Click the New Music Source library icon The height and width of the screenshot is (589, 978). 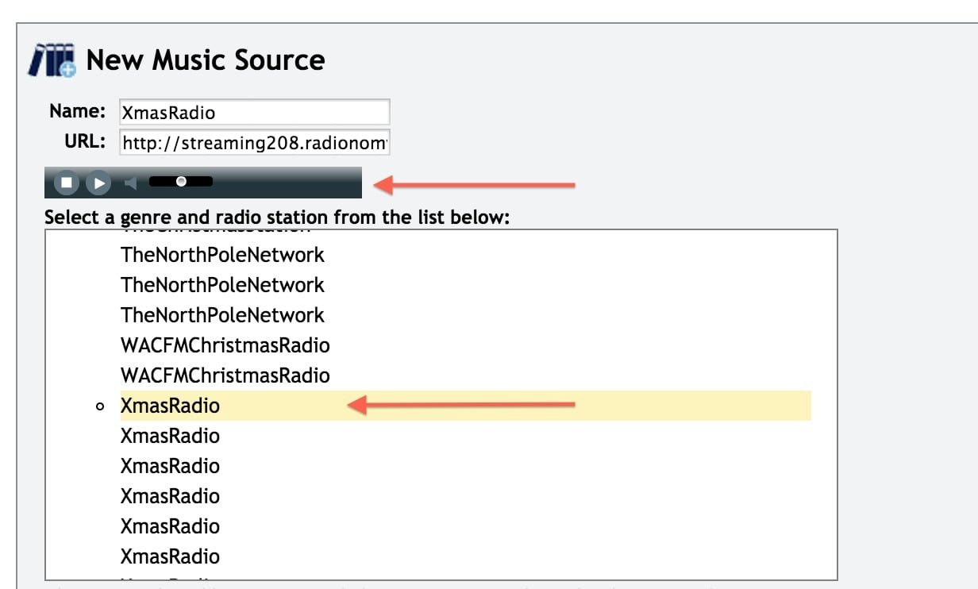52,60
